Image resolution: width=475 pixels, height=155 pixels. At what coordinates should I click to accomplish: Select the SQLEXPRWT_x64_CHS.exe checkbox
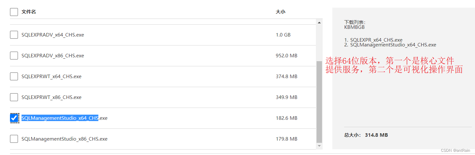(x=14, y=76)
